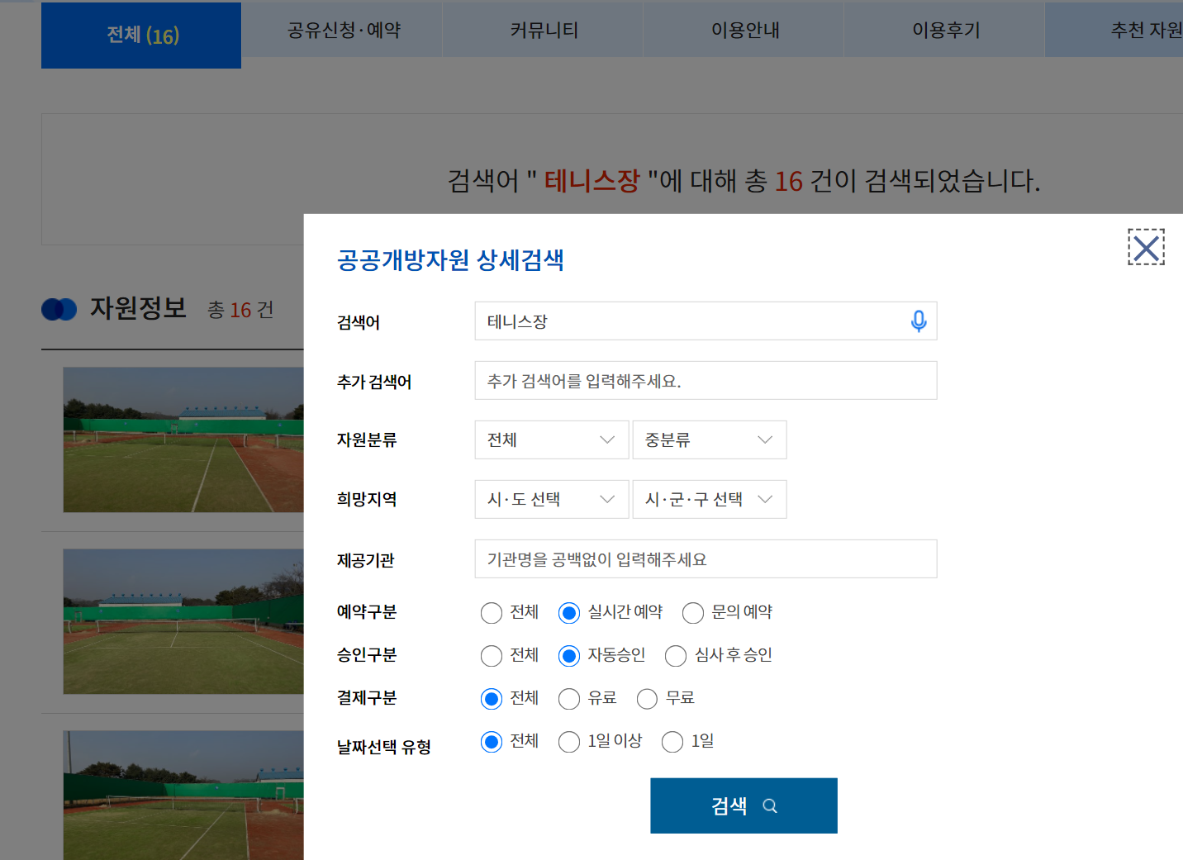Expand the 중분류 dropdown

pyautogui.click(x=710, y=440)
